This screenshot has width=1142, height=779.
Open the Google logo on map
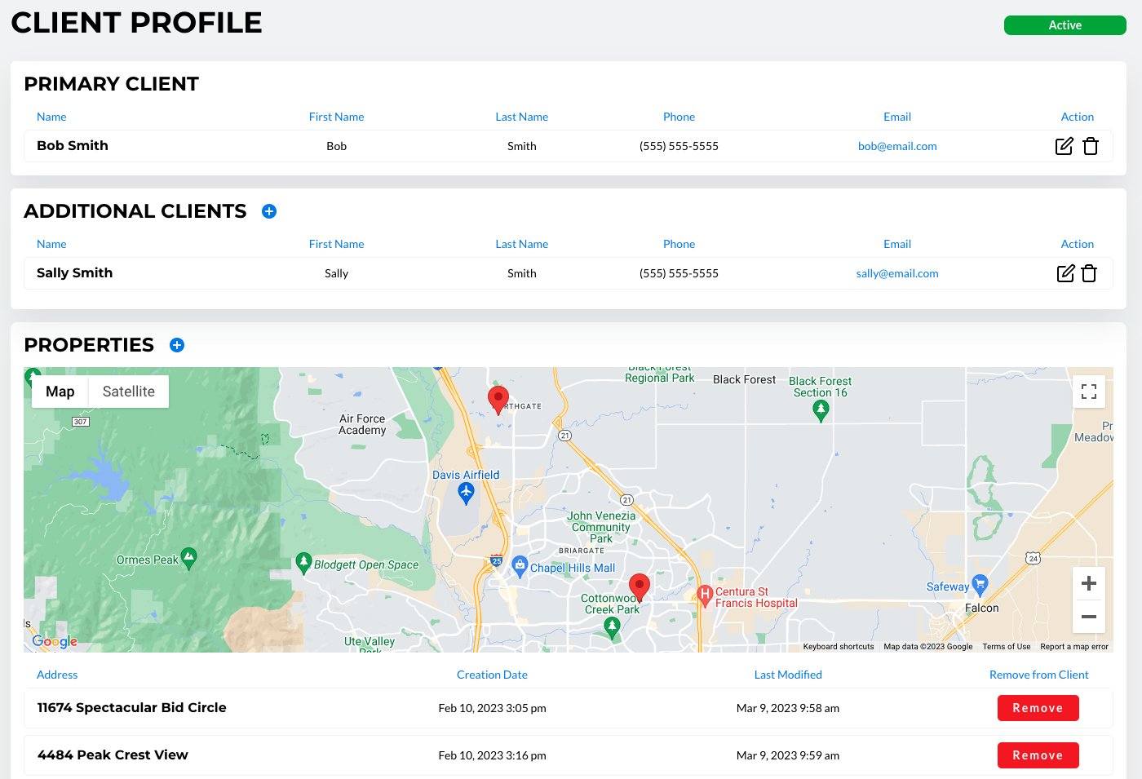pos(55,641)
